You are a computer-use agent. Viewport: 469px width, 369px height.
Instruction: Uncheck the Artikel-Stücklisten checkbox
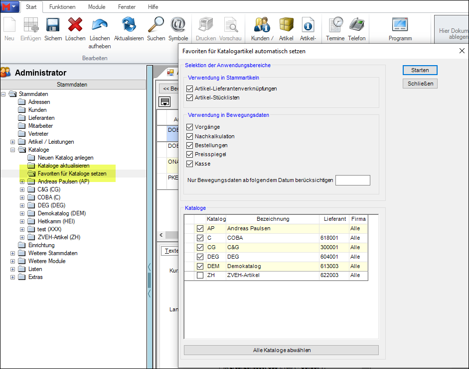[x=189, y=97]
